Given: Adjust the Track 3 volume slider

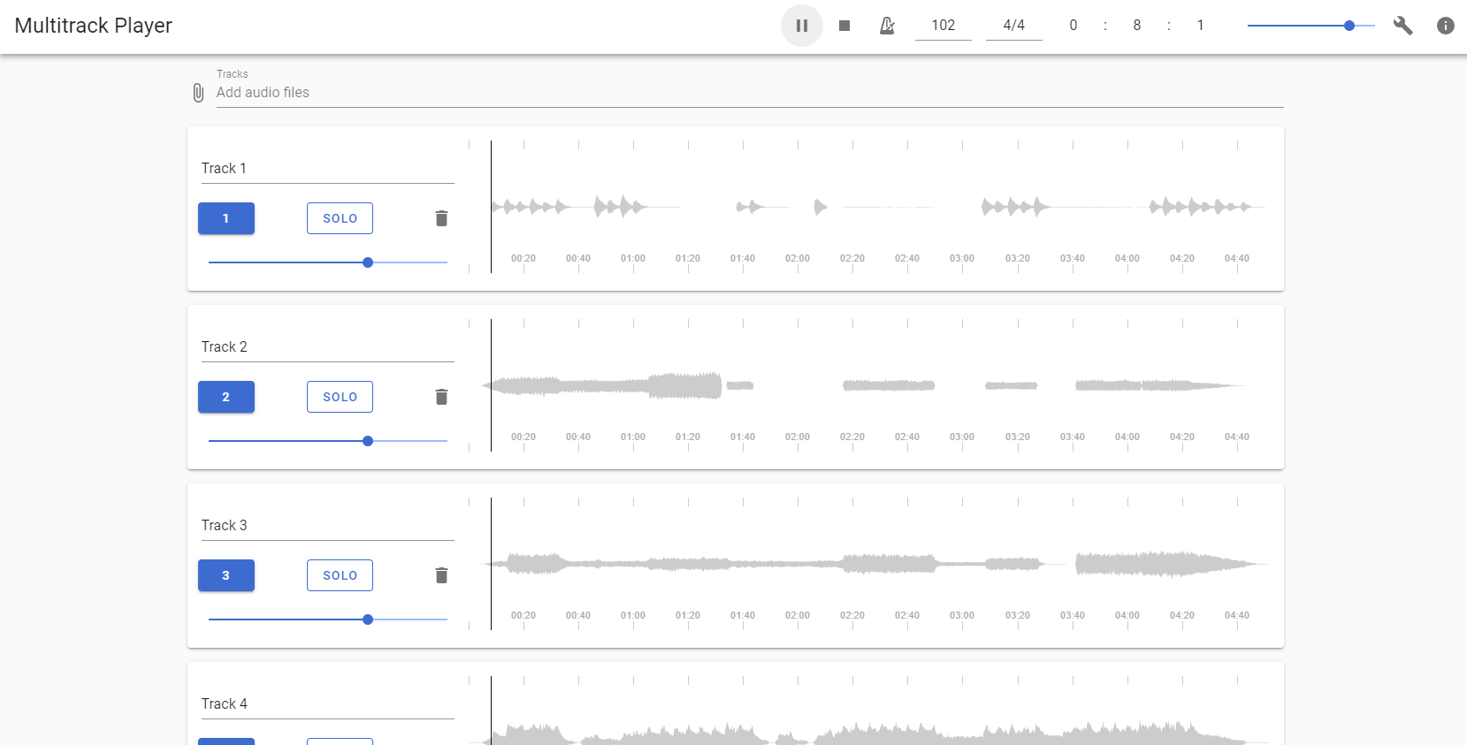Looking at the screenshot, I should click(x=328, y=620).
